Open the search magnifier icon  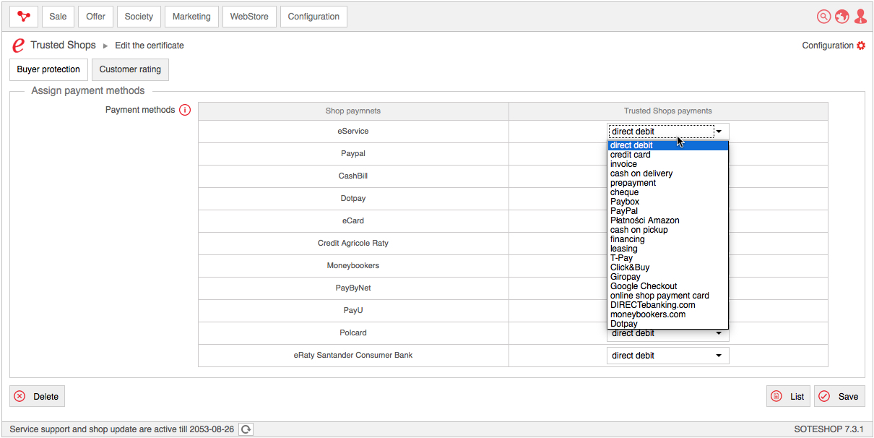[x=823, y=17]
